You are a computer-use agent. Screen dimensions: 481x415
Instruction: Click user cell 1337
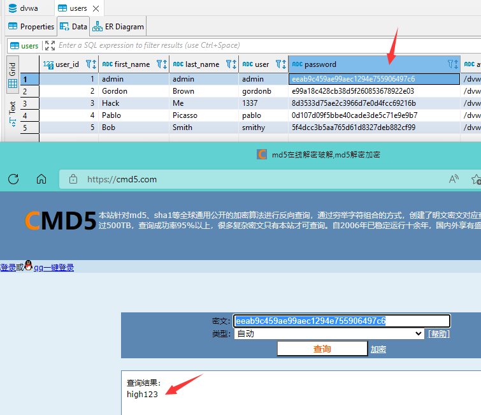pyautogui.click(x=264, y=103)
